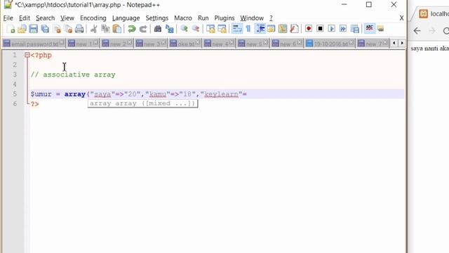Image resolution: width=449 pixels, height=253 pixels.
Task: Open Find dialog via binoculars icon
Action: point(157,29)
